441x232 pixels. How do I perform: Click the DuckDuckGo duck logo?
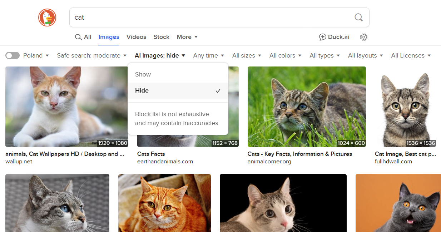47,18
